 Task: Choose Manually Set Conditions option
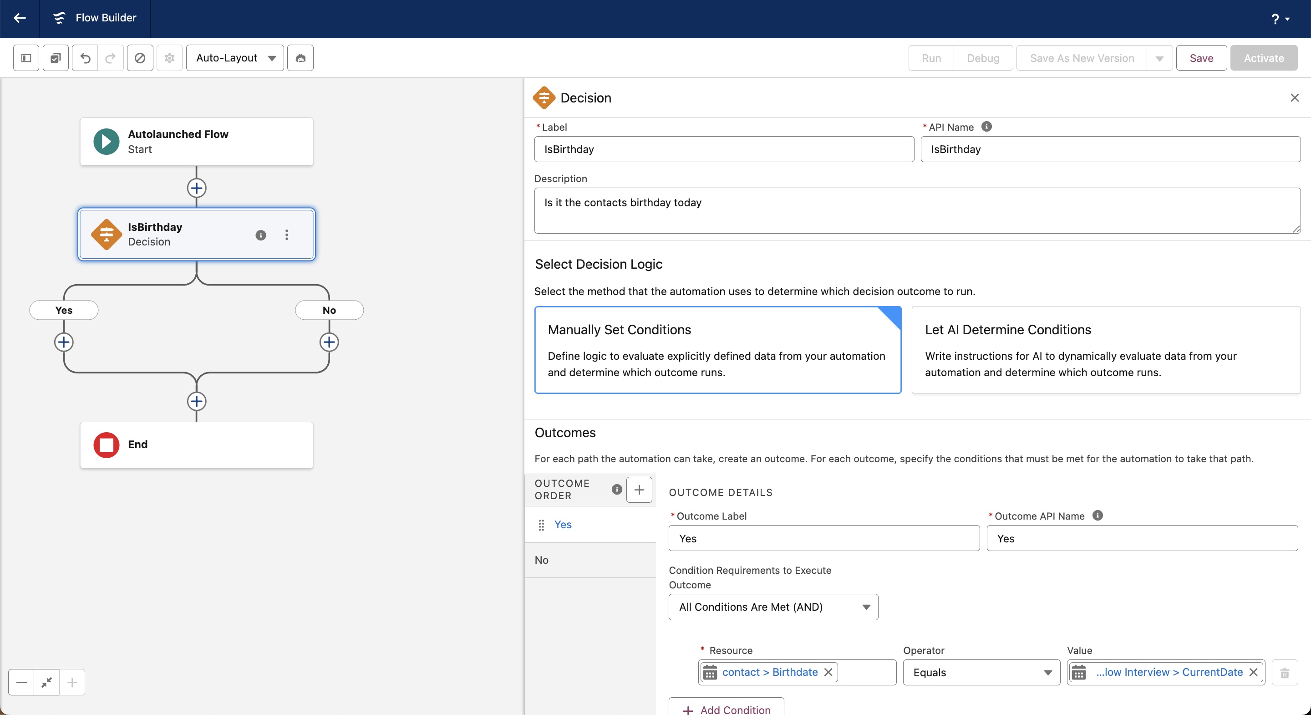(x=717, y=350)
